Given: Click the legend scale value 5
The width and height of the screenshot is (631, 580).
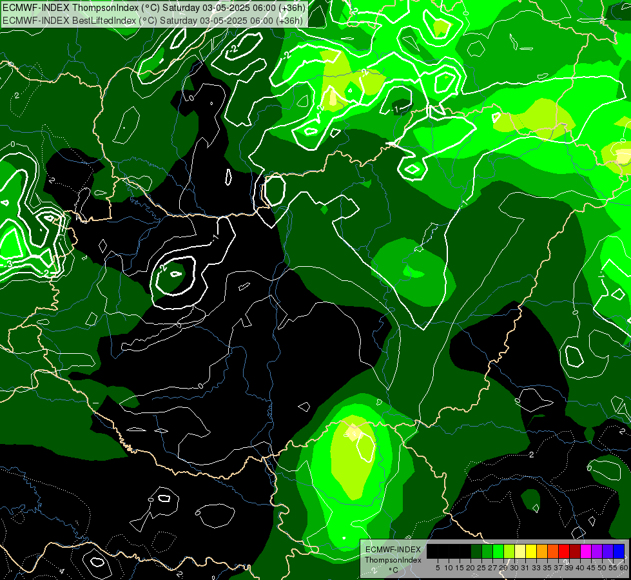Looking at the screenshot, I should point(438,568).
